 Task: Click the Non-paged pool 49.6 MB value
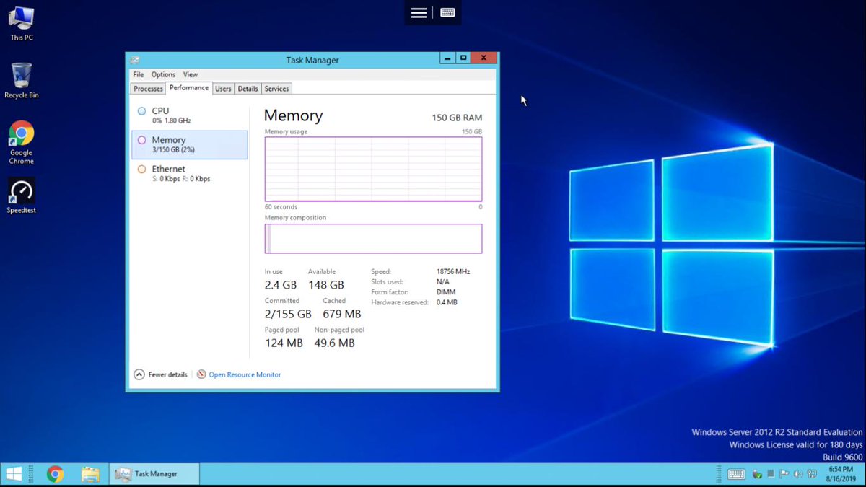point(335,343)
